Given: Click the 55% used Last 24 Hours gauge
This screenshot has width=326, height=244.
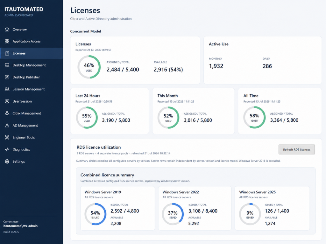Looking at the screenshot, I should click(x=87, y=118).
